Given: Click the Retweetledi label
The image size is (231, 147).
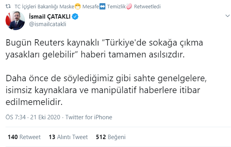Looking at the screenshot, I should click(147, 7).
